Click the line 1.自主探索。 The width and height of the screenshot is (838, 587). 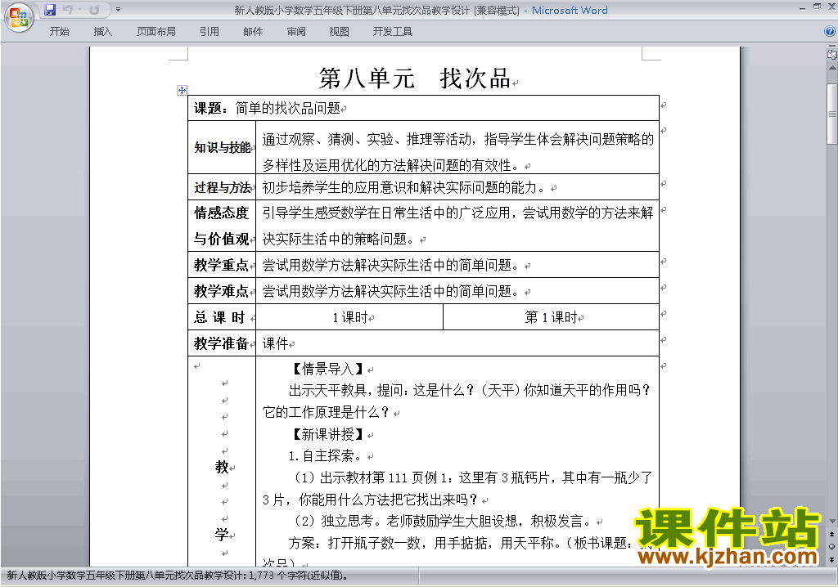pyautogui.click(x=326, y=455)
